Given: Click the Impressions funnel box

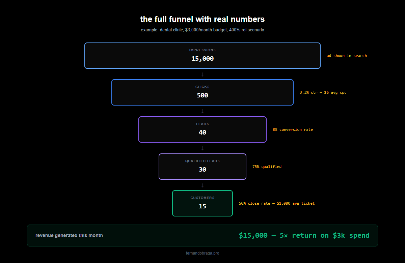Looking at the screenshot, I should pyautogui.click(x=202, y=56).
